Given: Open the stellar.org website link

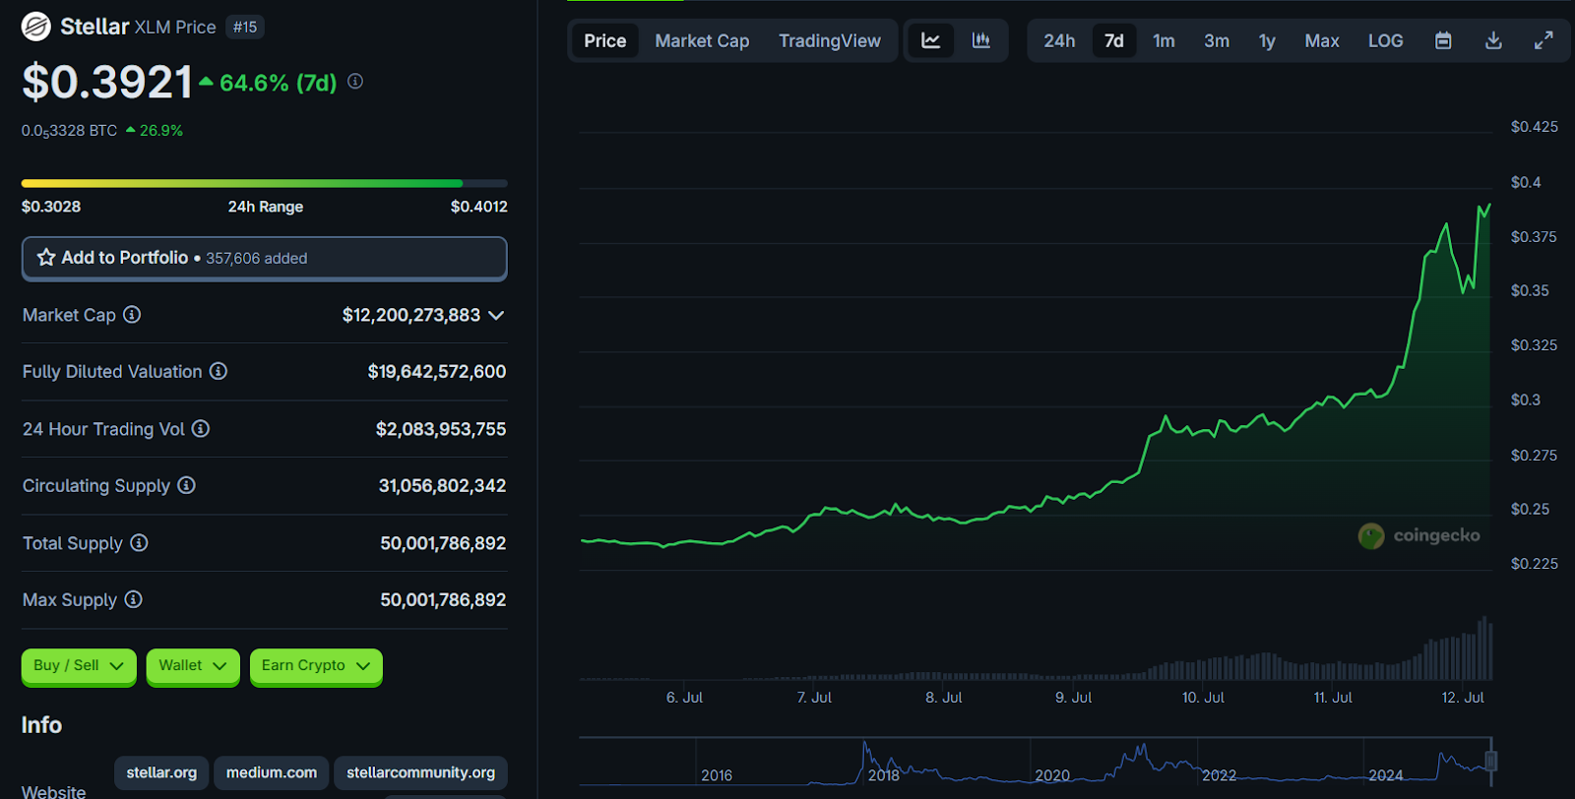Looking at the screenshot, I should 161,772.
